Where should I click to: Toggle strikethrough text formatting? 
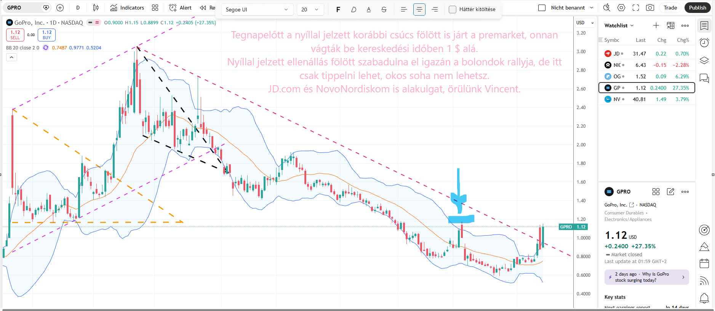384,10
